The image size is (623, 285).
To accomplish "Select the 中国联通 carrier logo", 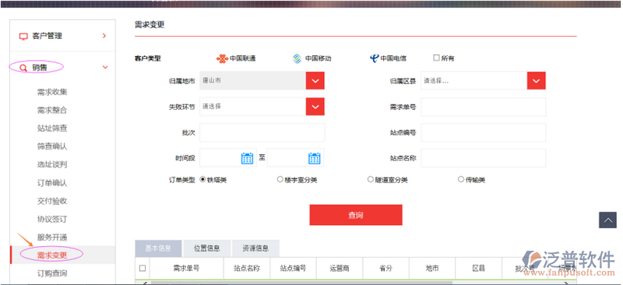I will (222, 58).
